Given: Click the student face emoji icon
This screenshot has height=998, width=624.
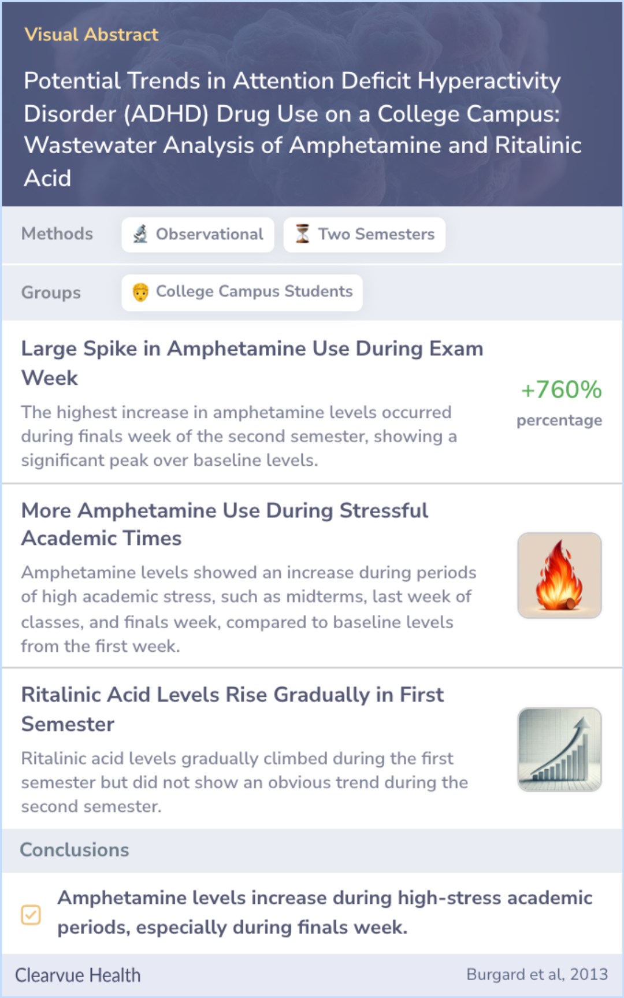Looking at the screenshot, I should coord(140,292).
